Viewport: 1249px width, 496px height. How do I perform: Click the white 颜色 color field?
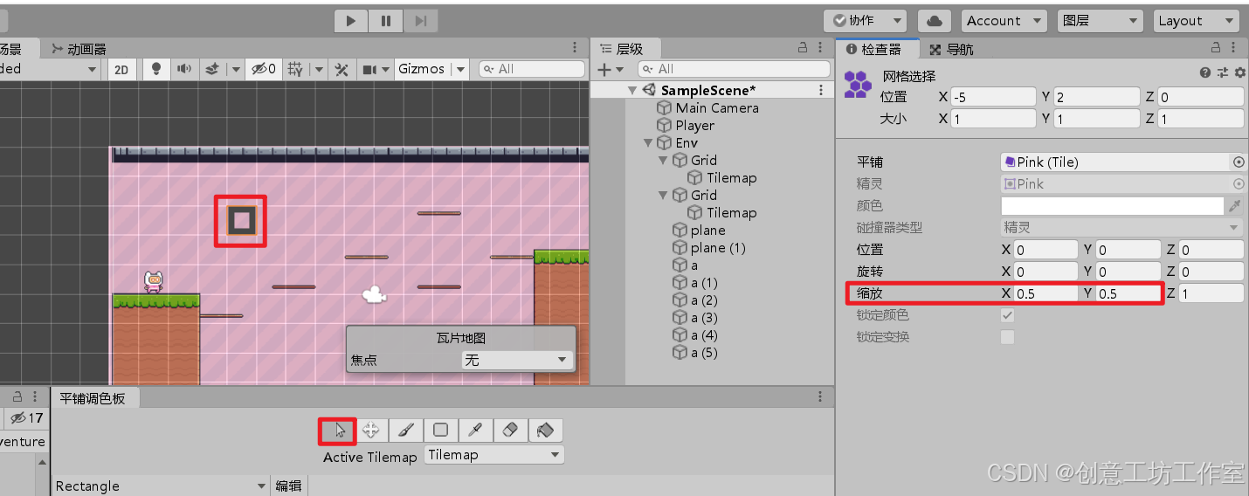(x=1113, y=206)
